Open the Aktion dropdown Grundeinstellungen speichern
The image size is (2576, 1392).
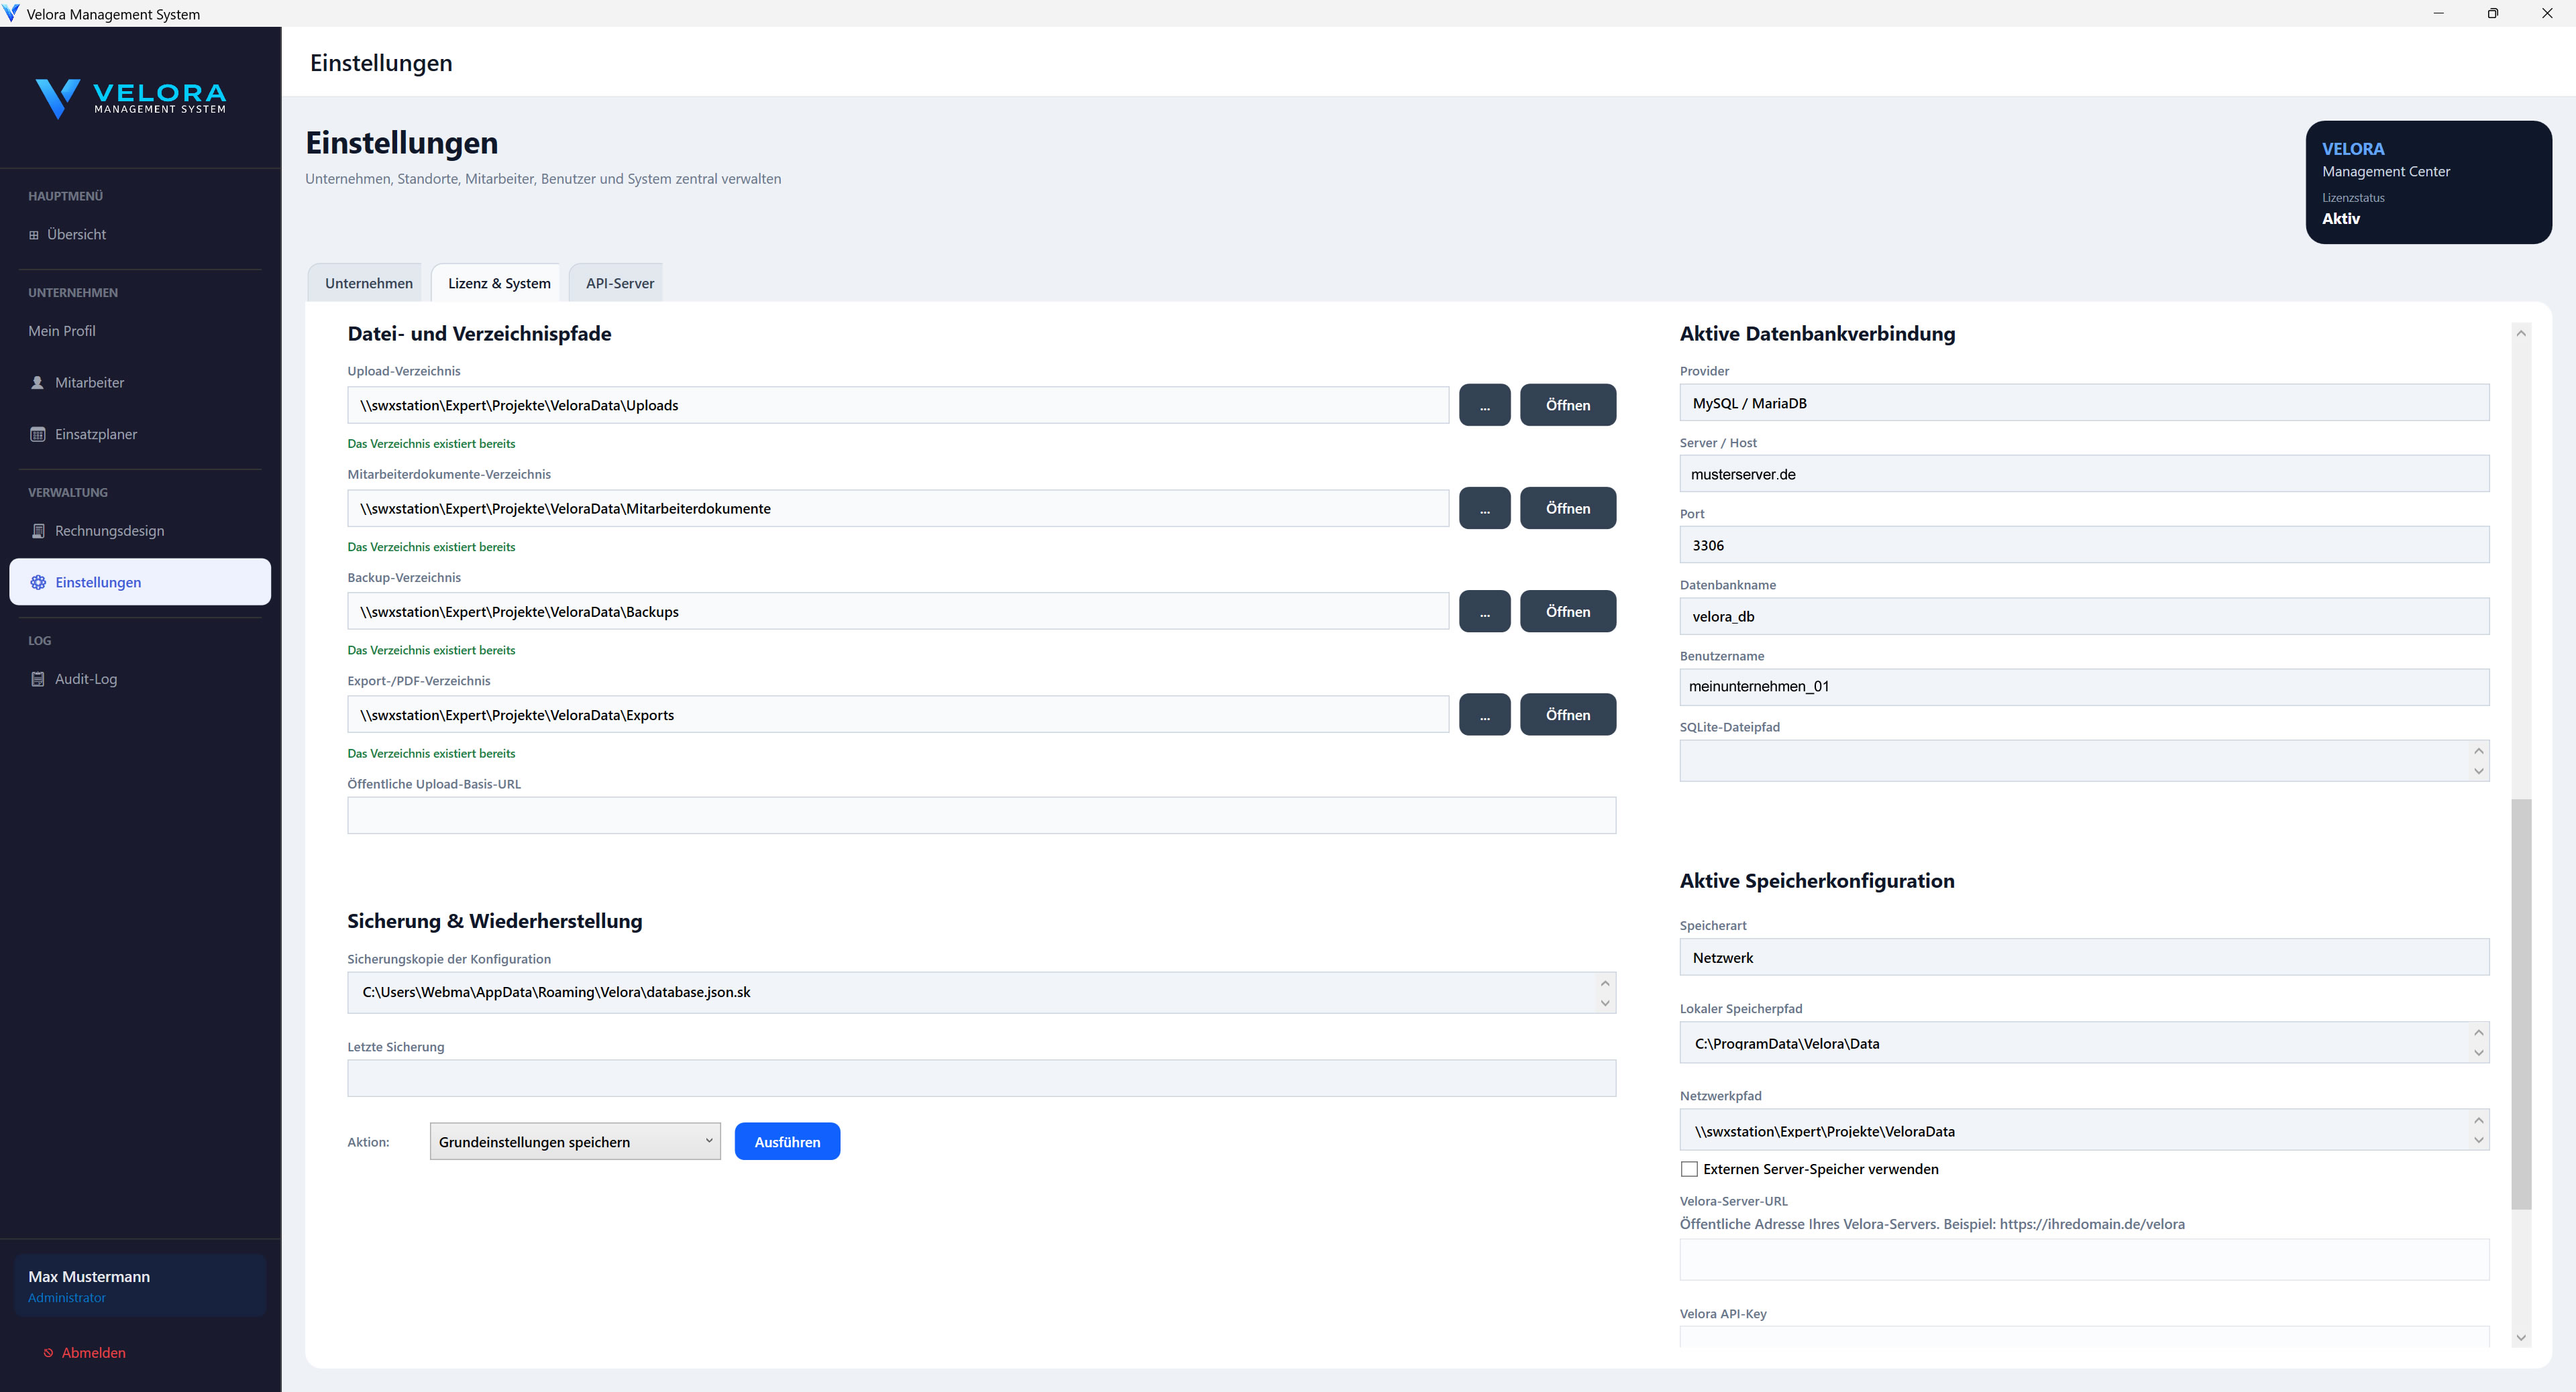[x=574, y=1142]
